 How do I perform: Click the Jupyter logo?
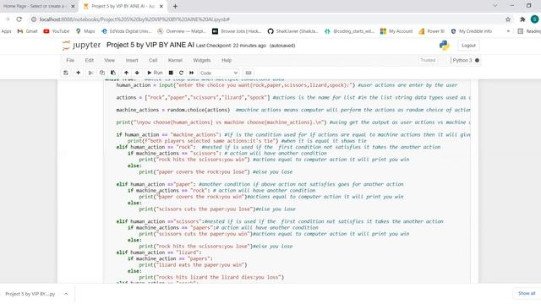click(81, 45)
